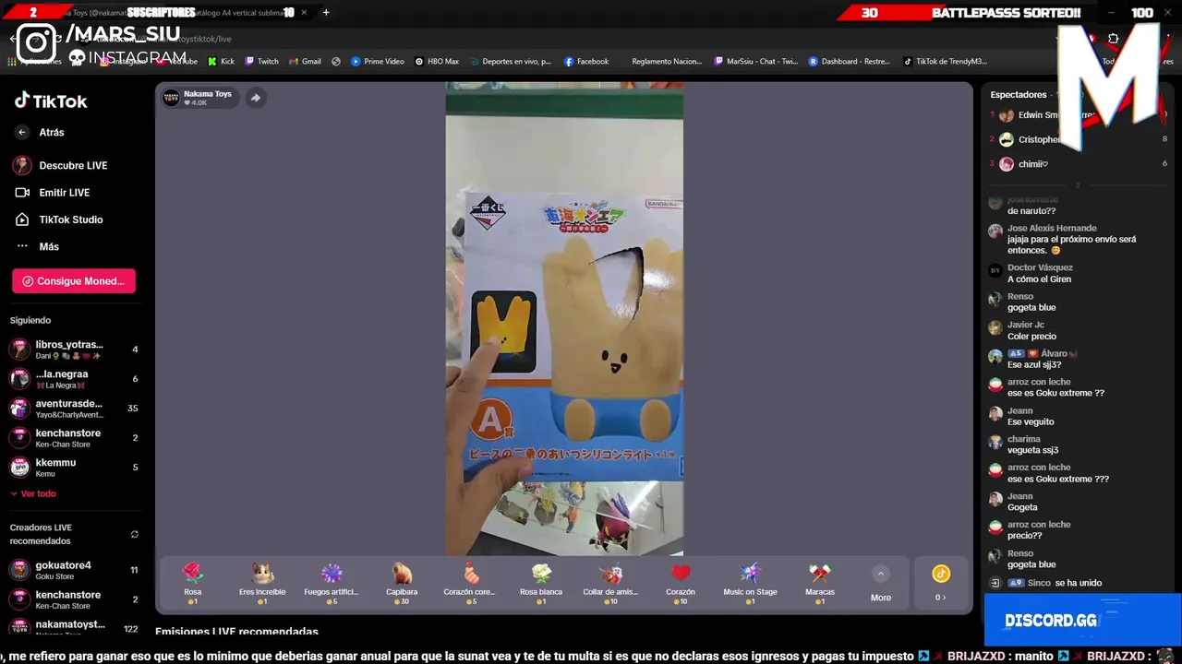
Task: Open the Más sidebar menu
Action: [38, 246]
